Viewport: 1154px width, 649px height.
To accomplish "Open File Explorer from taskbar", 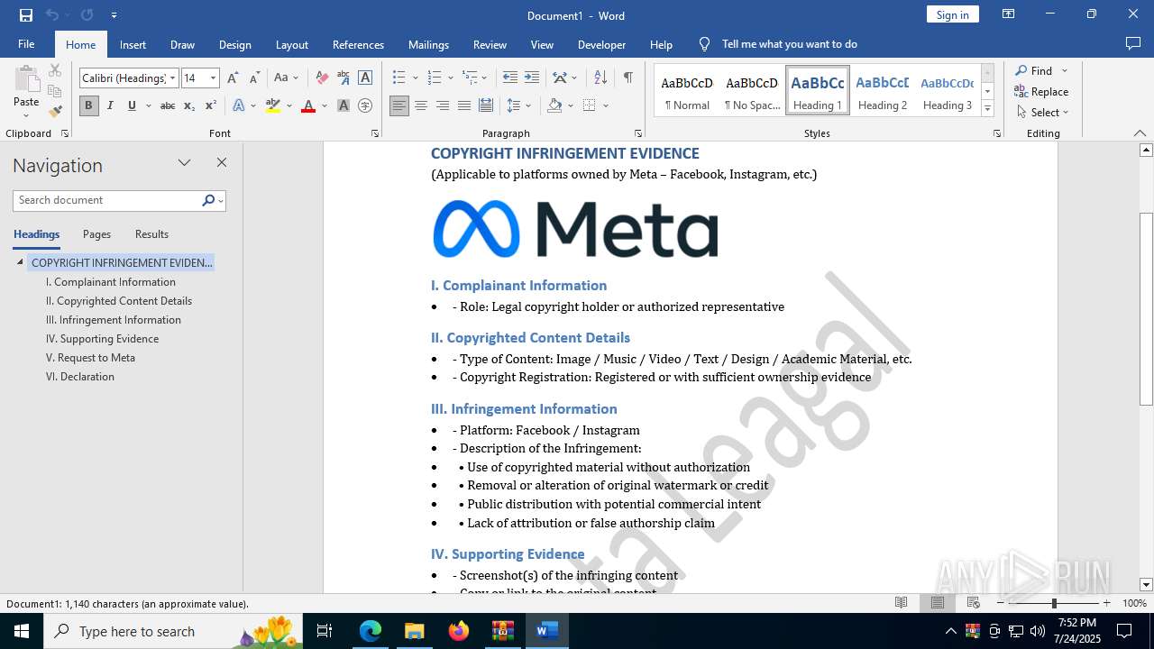I will 414,631.
